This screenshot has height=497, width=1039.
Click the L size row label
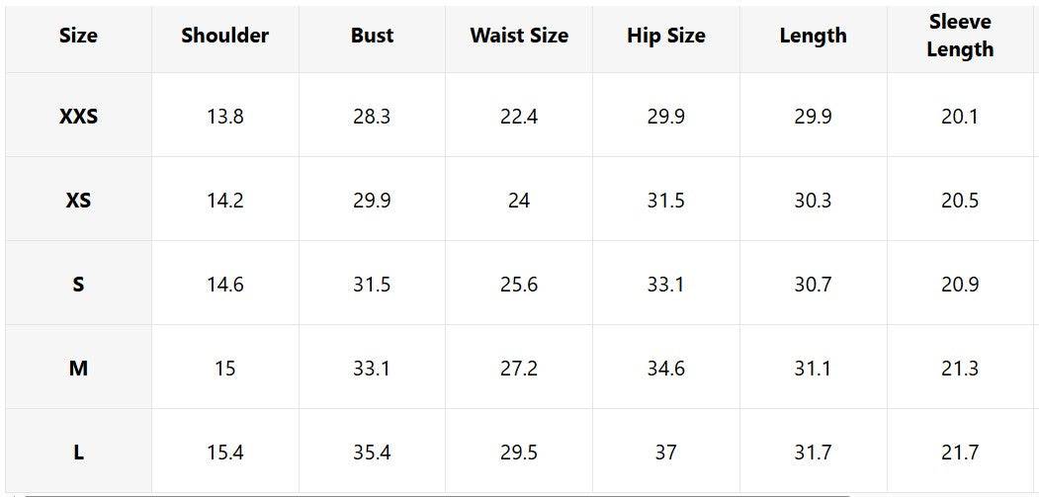coord(78,453)
